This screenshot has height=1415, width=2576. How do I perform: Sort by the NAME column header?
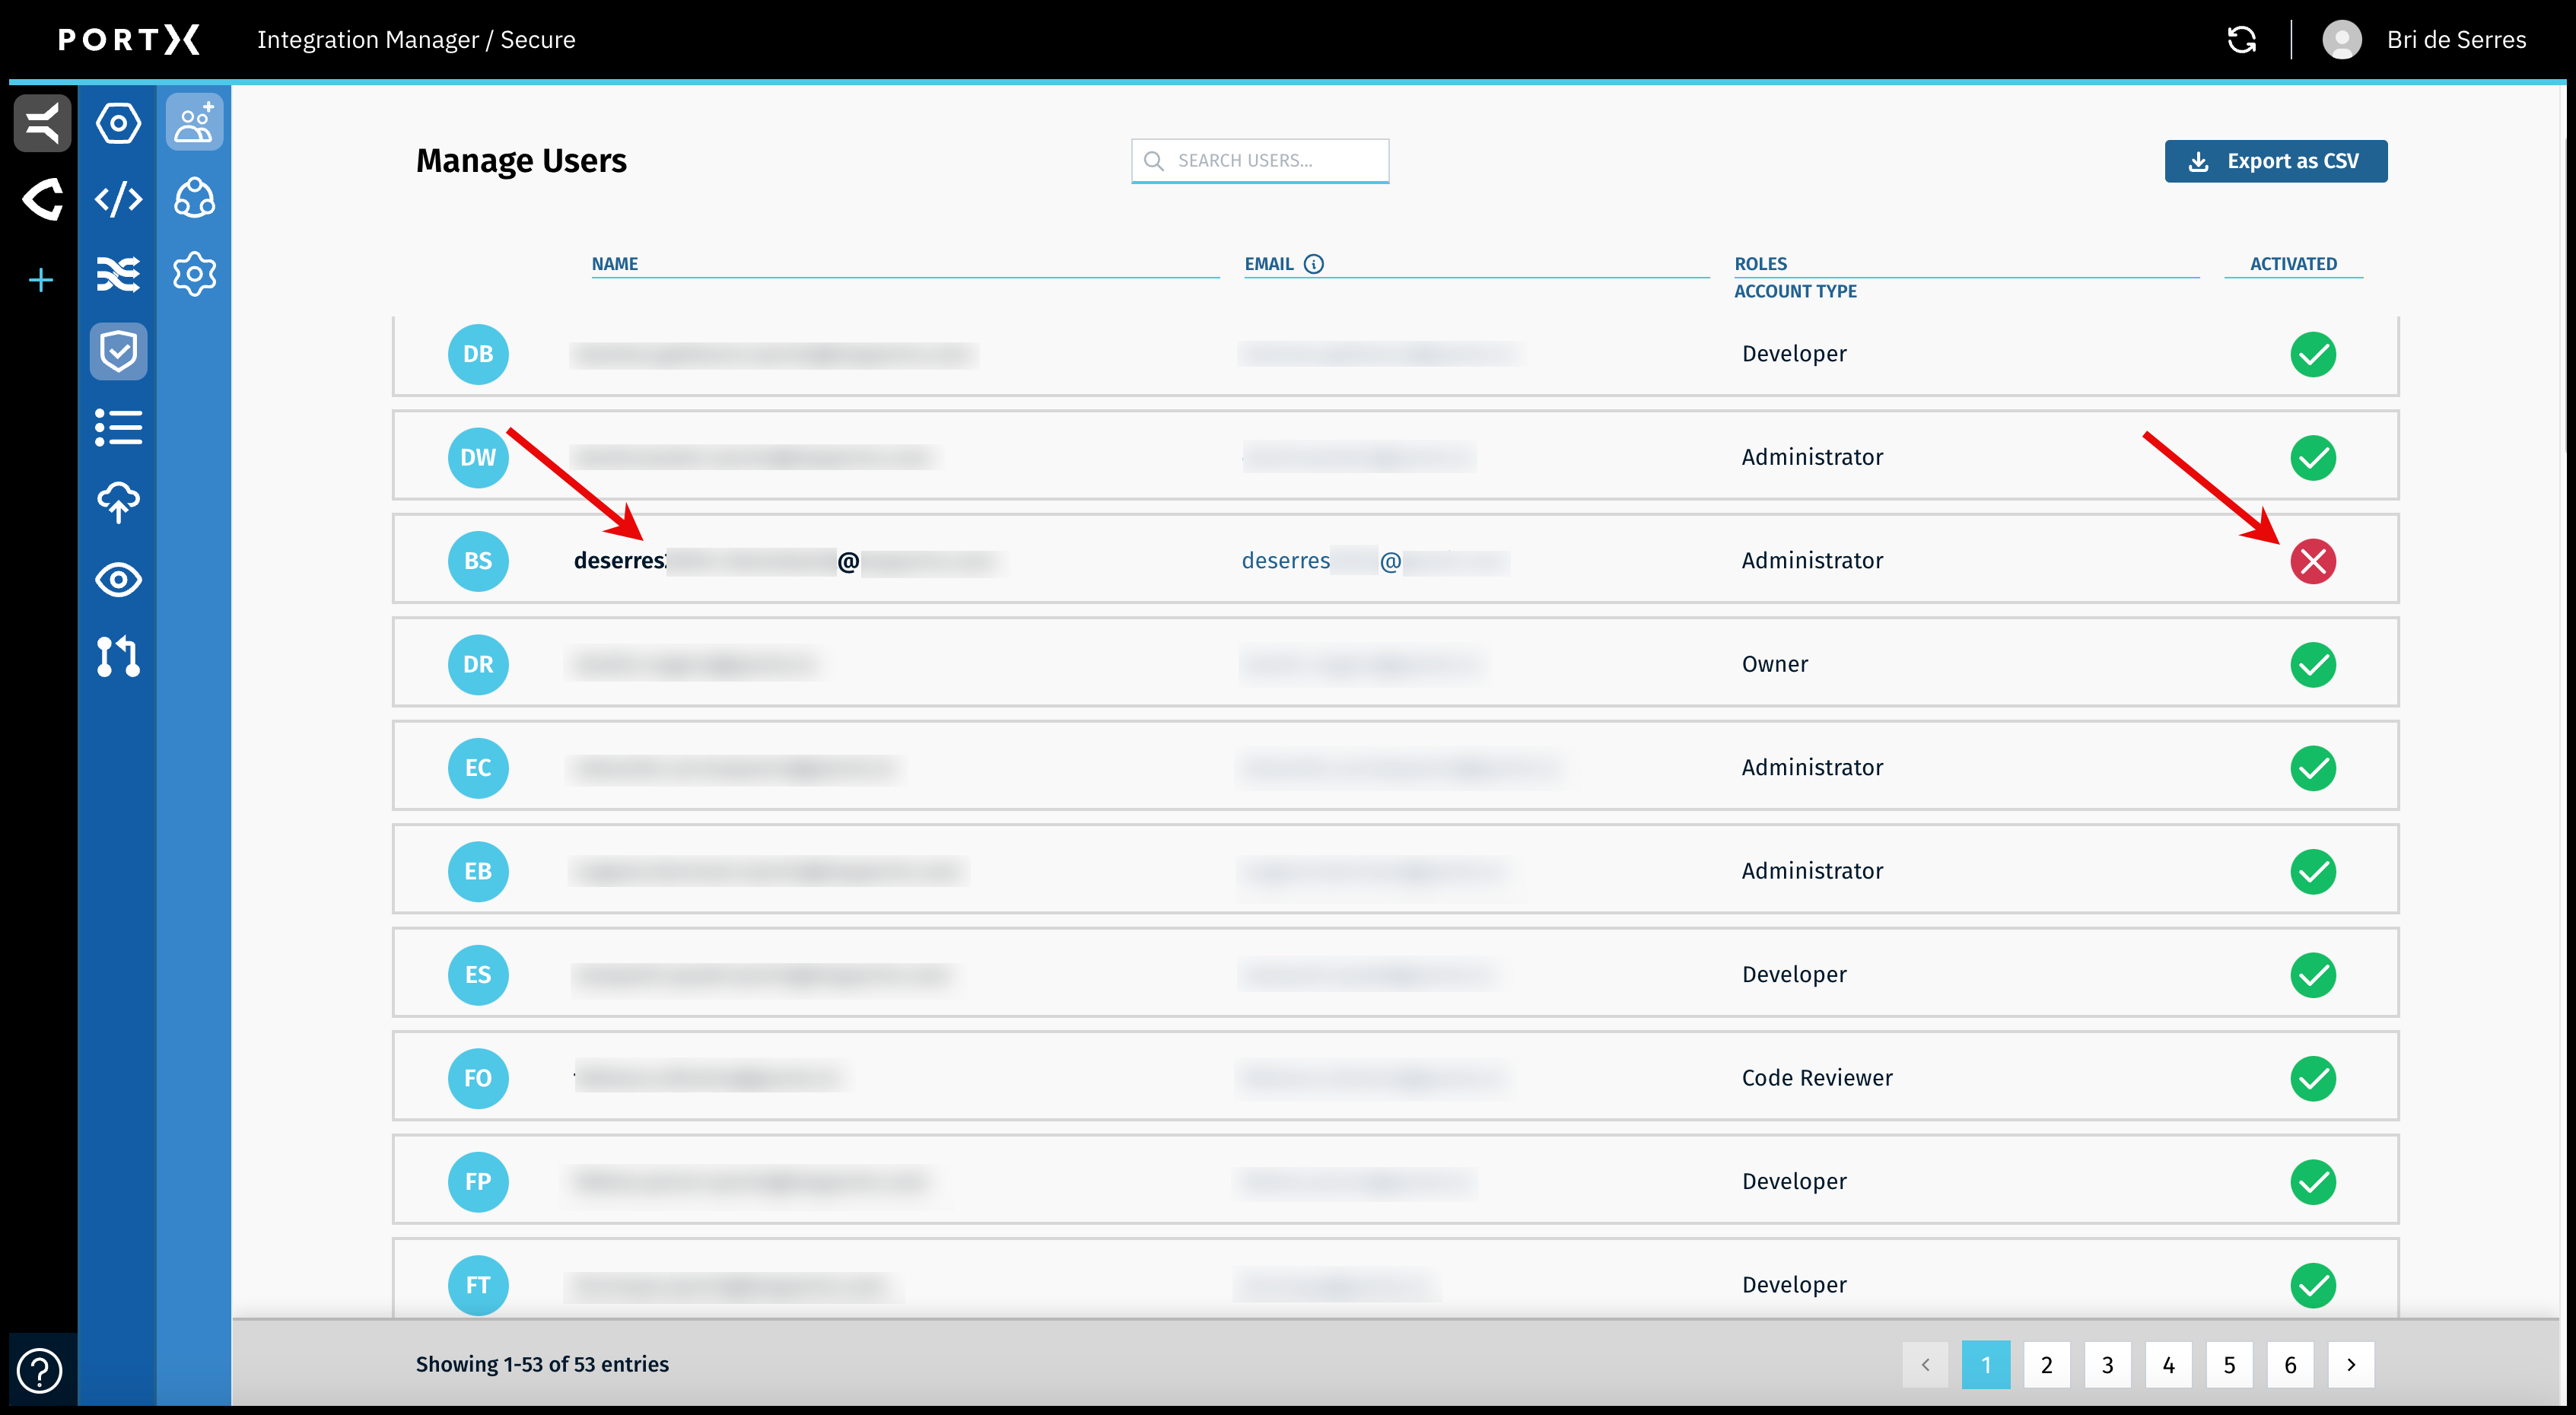click(x=614, y=264)
